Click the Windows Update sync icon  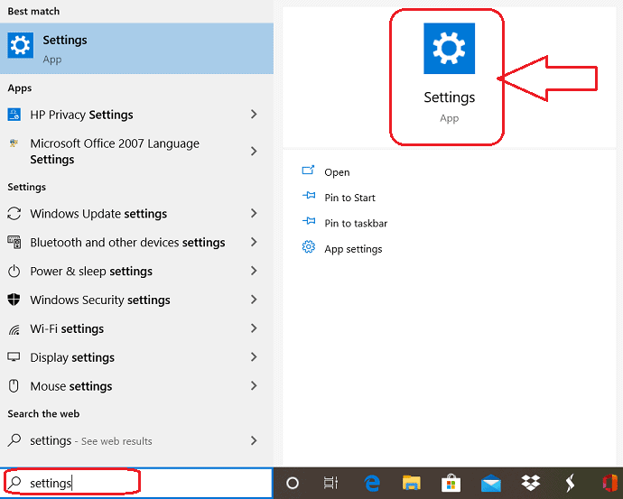[14, 214]
